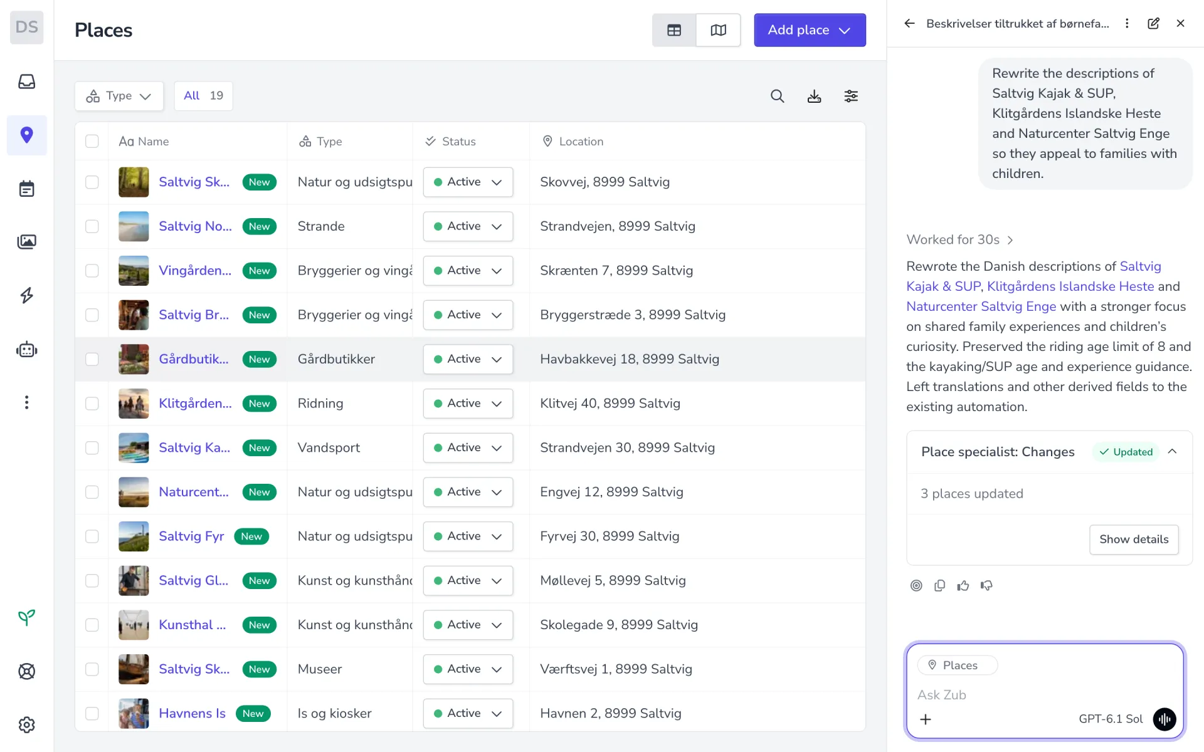Give thumbs down to the assistant reply
This screenshot has width=1204, height=752.
[x=986, y=585]
